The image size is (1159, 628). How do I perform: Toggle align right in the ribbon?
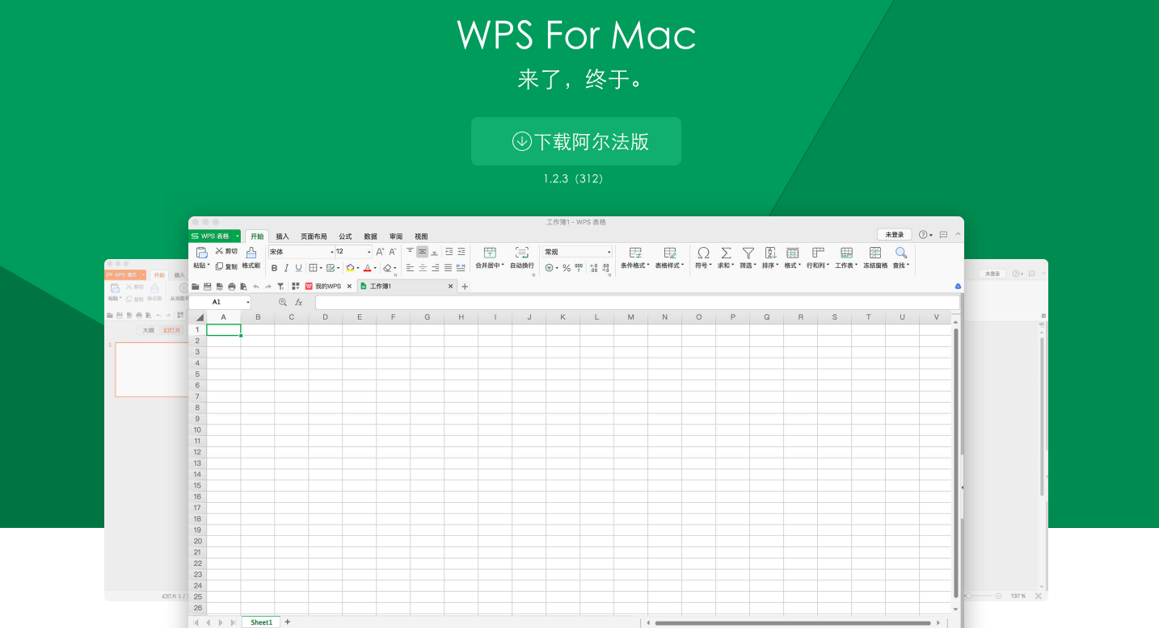coord(436,268)
